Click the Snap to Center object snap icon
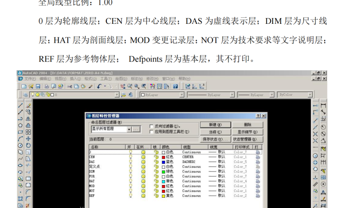This screenshot has height=208, width=337. [315, 156]
